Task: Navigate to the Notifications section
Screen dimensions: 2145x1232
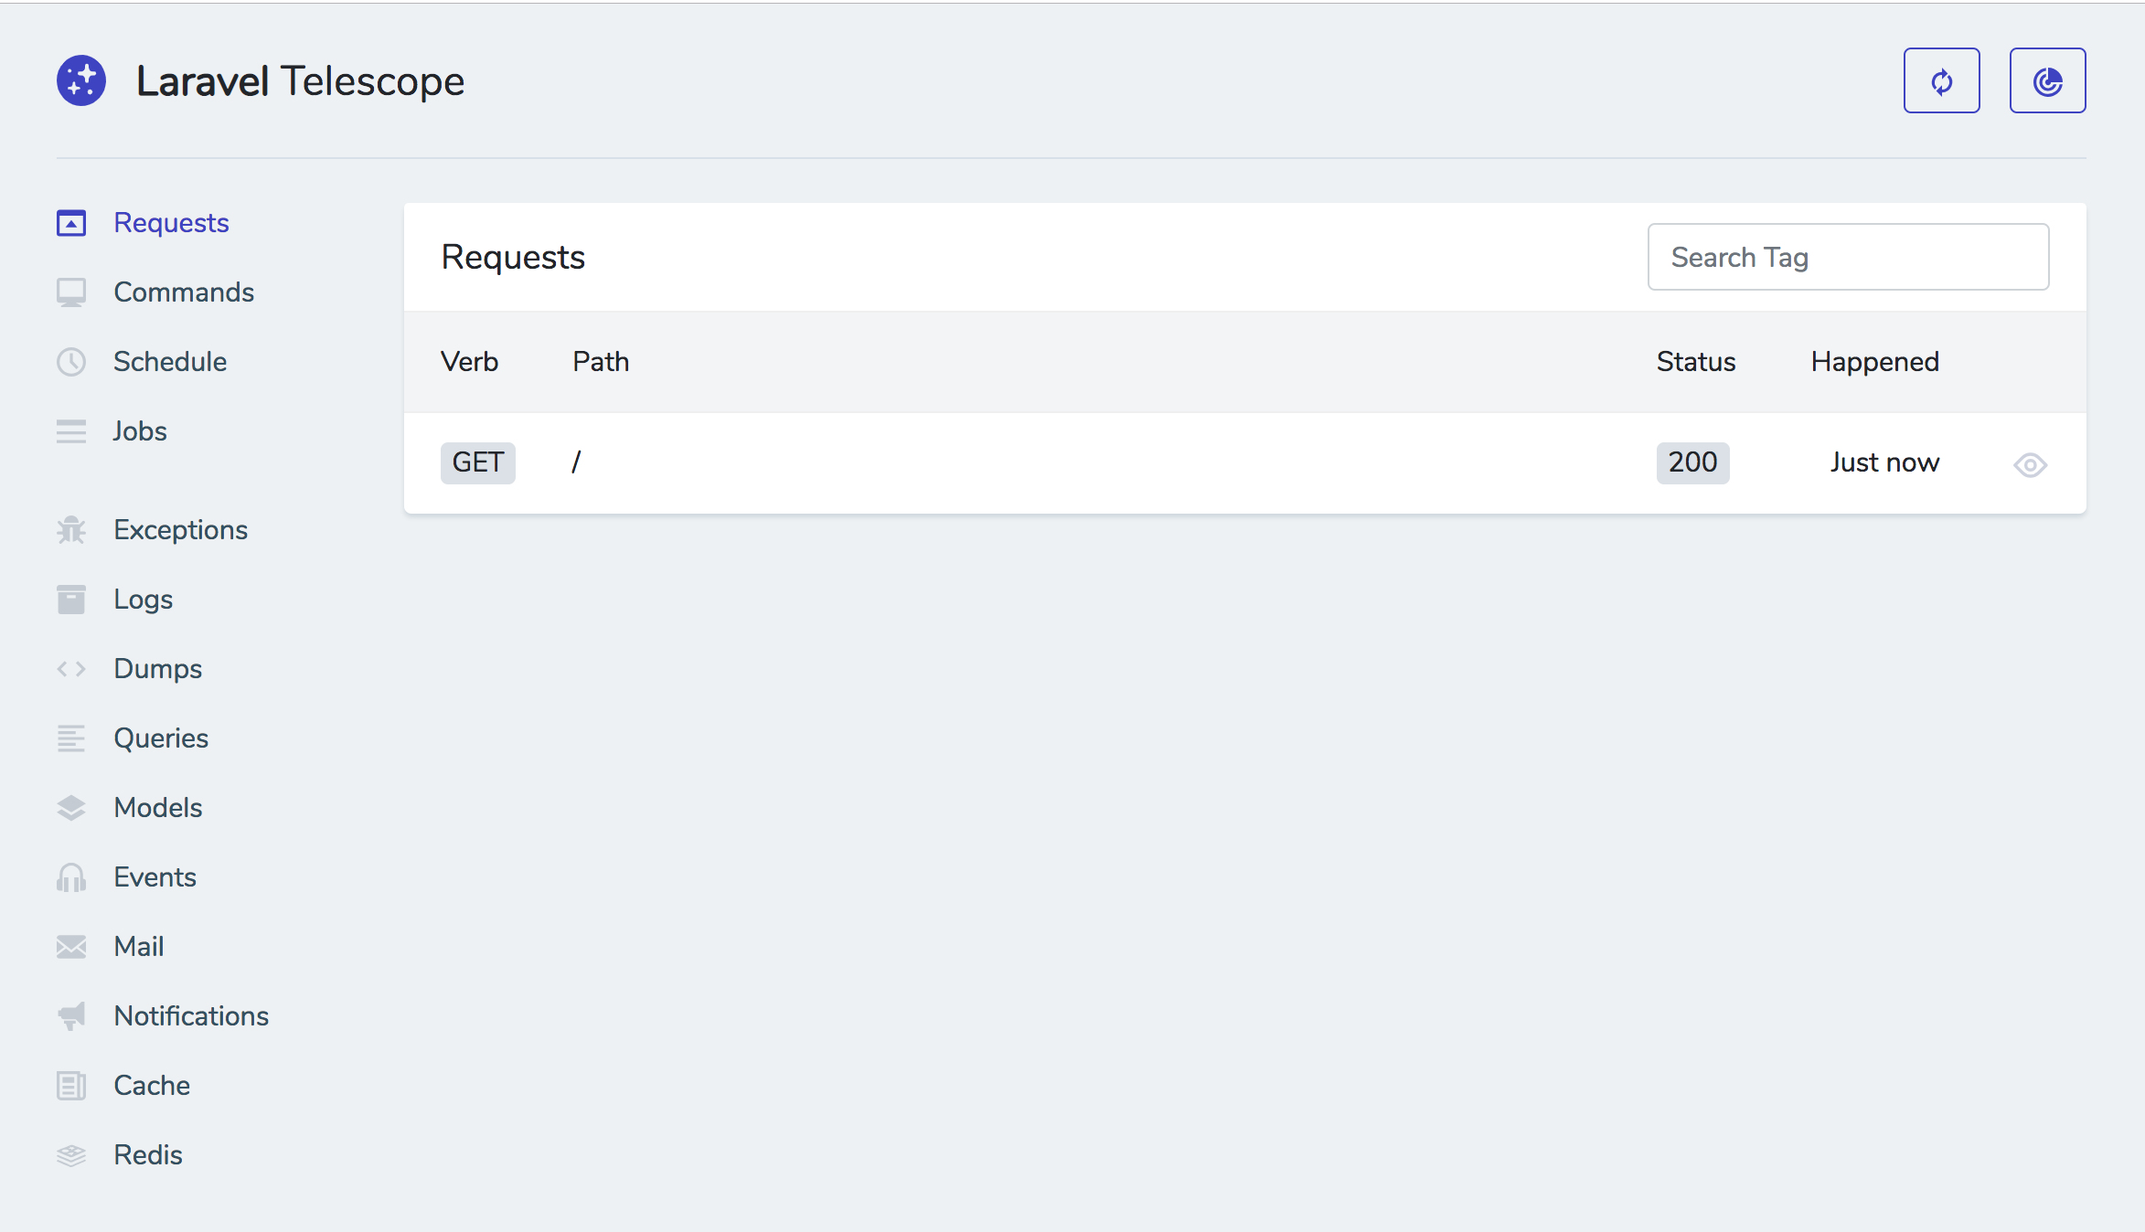Action: [191, 1015]
